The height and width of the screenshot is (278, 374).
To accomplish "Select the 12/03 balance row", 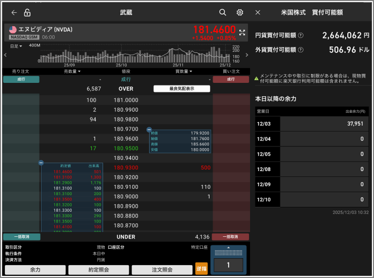I will click(312, 123).
